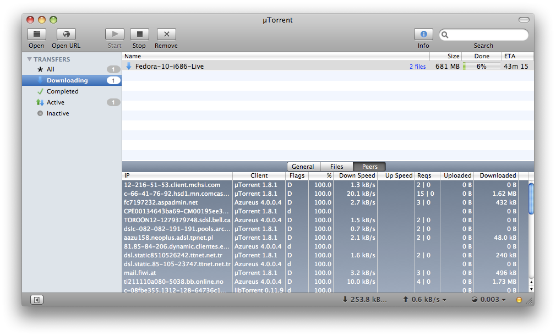
Task: Toggle the sidebar with bottom-left panel button
Action: coord(36,300)
